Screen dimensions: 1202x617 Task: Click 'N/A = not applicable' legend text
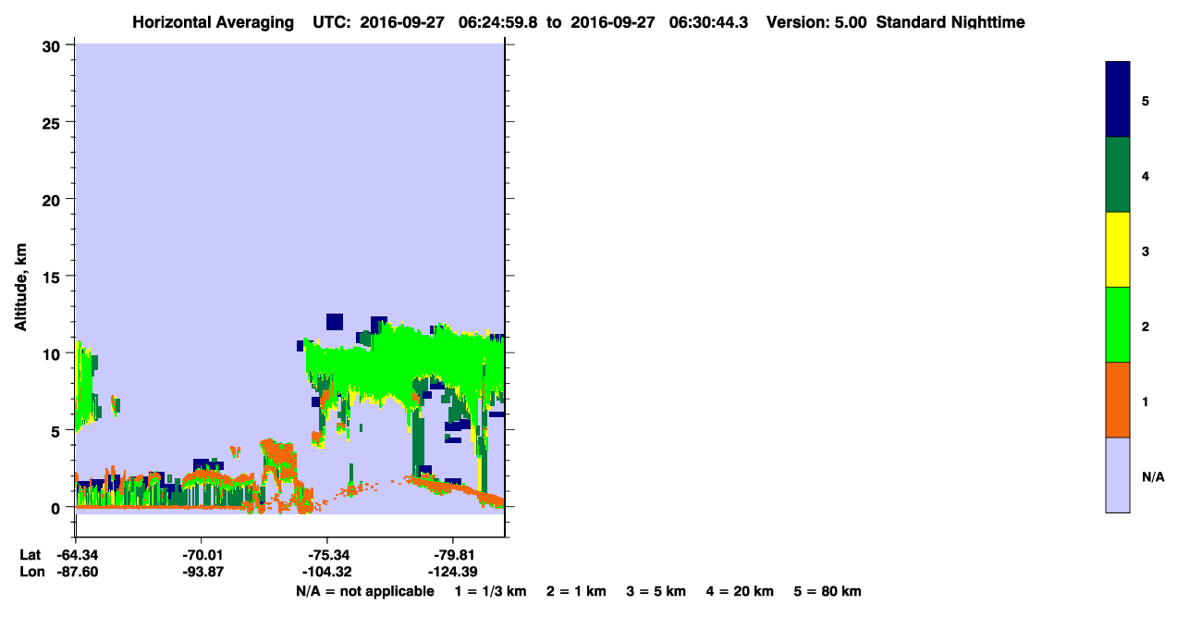[x=365, y=591]
